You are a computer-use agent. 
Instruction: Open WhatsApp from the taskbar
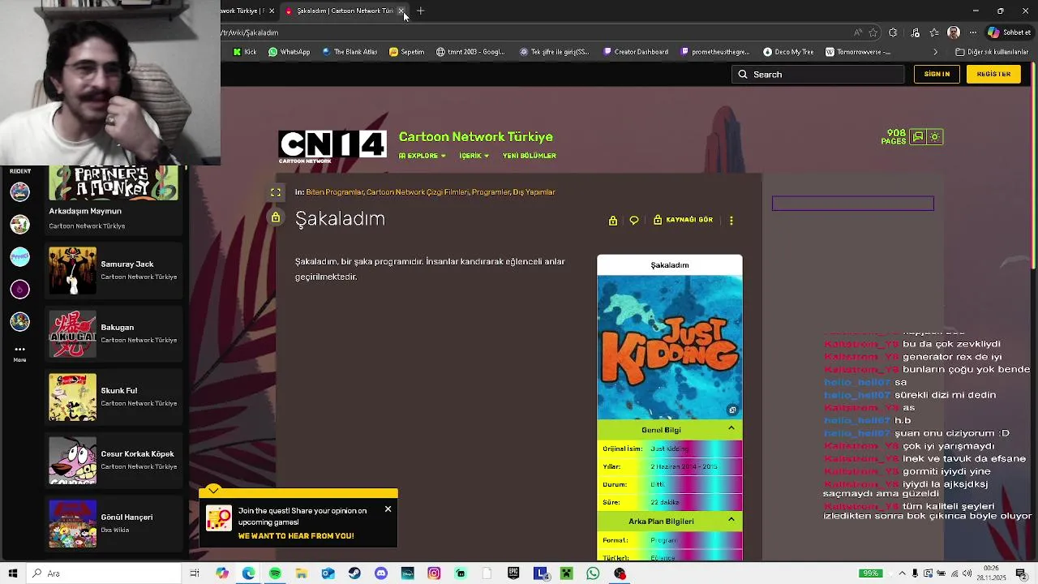pyautogui.click(x=593, y=573)
